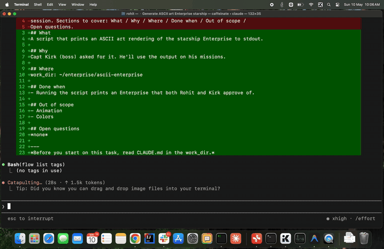Click the removed 'Open questions.' red line
The height and width of the screenshot is (249, 384).
[52, 27]
